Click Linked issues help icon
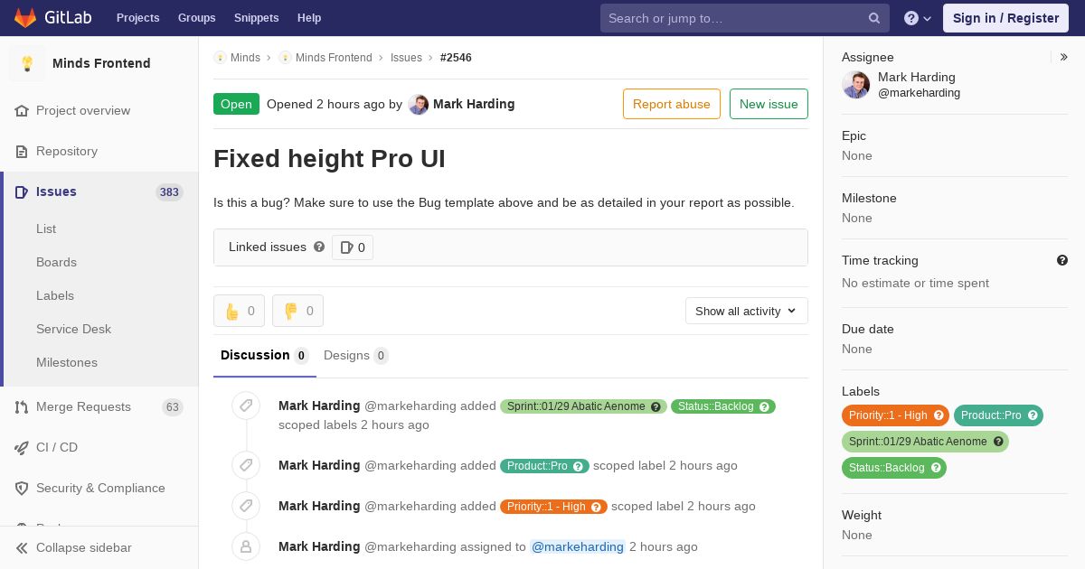This screenshot has width=1085, height=569. pos(319,247)
